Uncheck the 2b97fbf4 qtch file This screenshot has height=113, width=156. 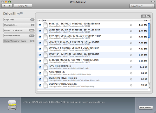[x=40, y=43]
